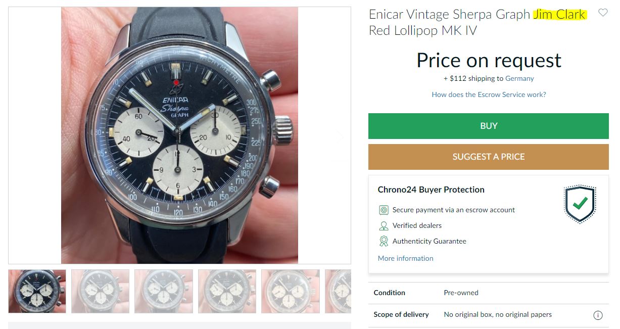620x329 pixels.
Task: Click the secure escrow payment icon
Action: point(384,210)
